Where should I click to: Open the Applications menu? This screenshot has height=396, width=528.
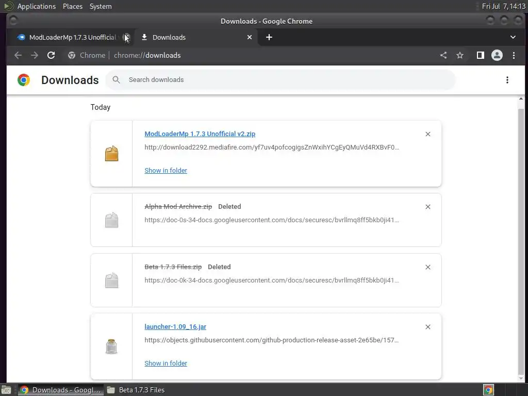click(x=37, y=6)
